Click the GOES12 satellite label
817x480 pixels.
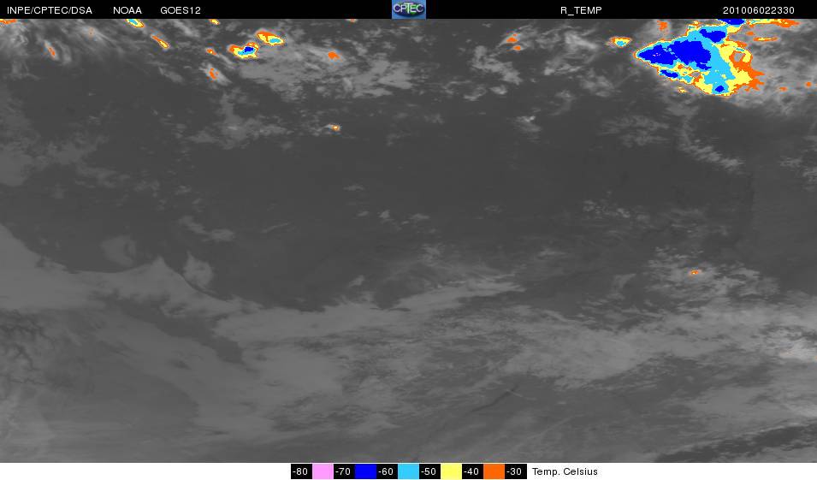tap(181, 10)
